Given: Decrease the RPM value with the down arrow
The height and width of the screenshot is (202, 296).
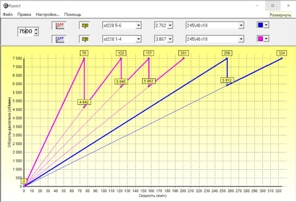Looking at the screenshot, I should click(x=36, y=34).
